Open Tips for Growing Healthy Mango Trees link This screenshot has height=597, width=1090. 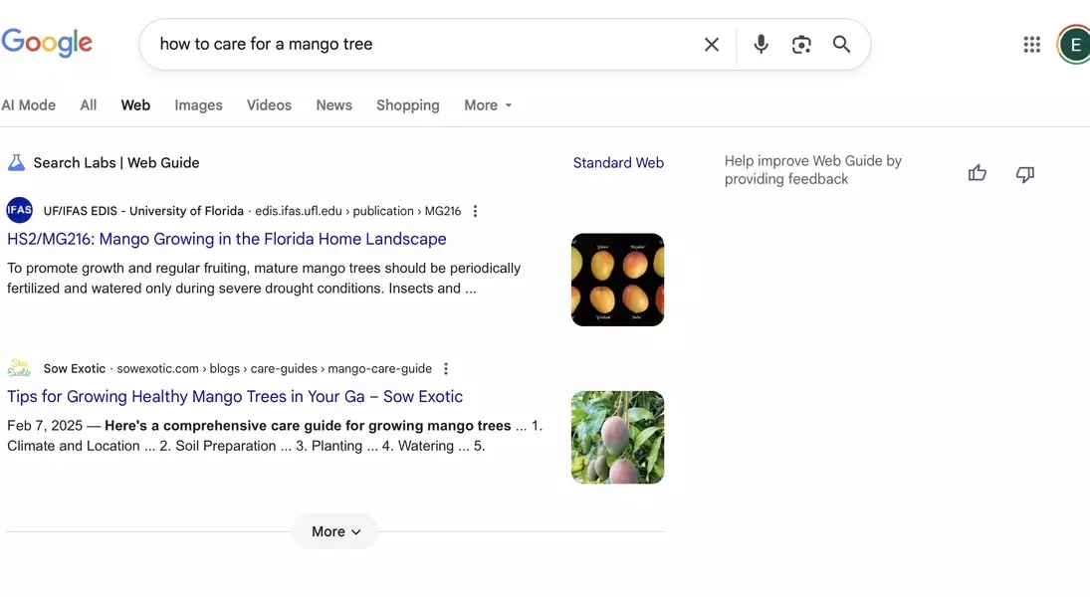[235, 396]
